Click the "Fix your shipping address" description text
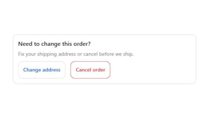 pos(47,54)
